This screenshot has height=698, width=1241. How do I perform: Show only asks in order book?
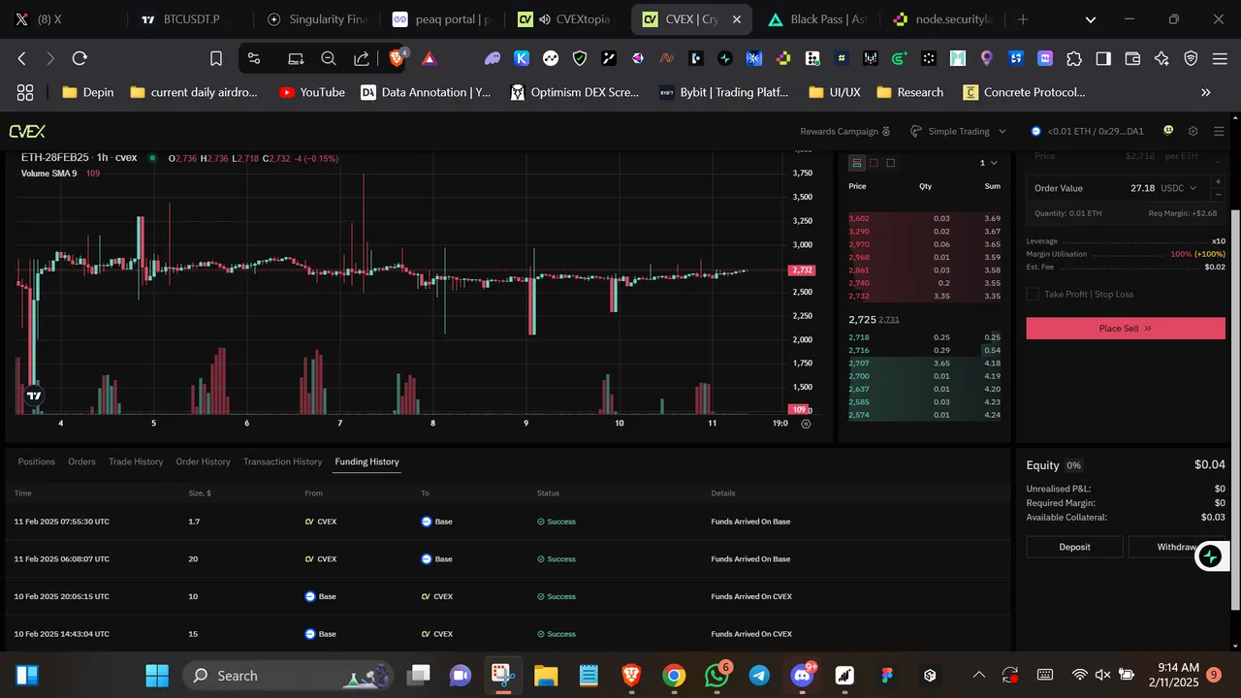(874, 163)
